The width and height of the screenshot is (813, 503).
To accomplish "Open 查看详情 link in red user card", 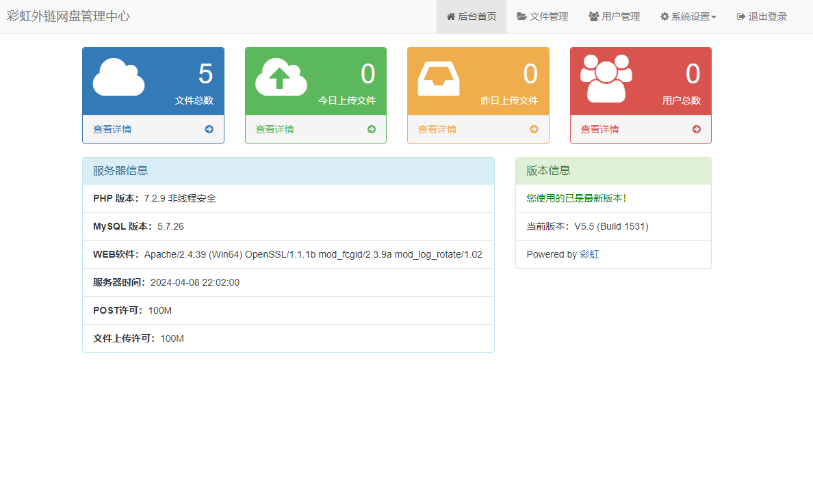I will (x=599, y=129).
